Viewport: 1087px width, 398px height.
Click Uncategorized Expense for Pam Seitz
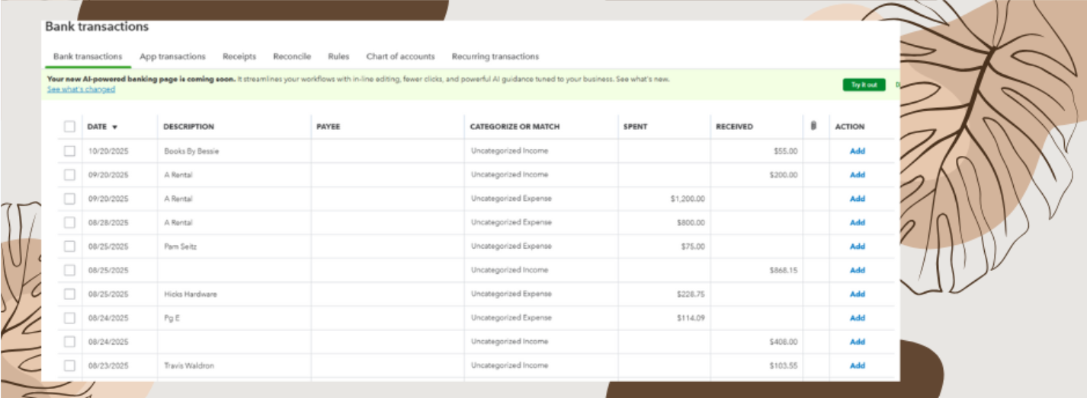[x=511, y=246]
